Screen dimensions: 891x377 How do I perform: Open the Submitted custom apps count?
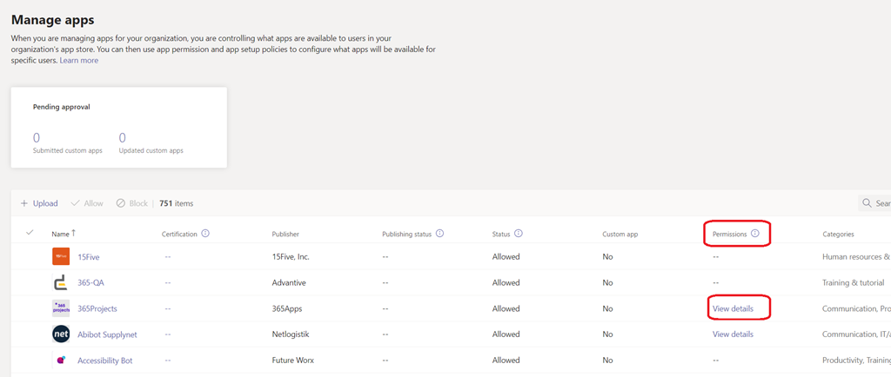37,137
